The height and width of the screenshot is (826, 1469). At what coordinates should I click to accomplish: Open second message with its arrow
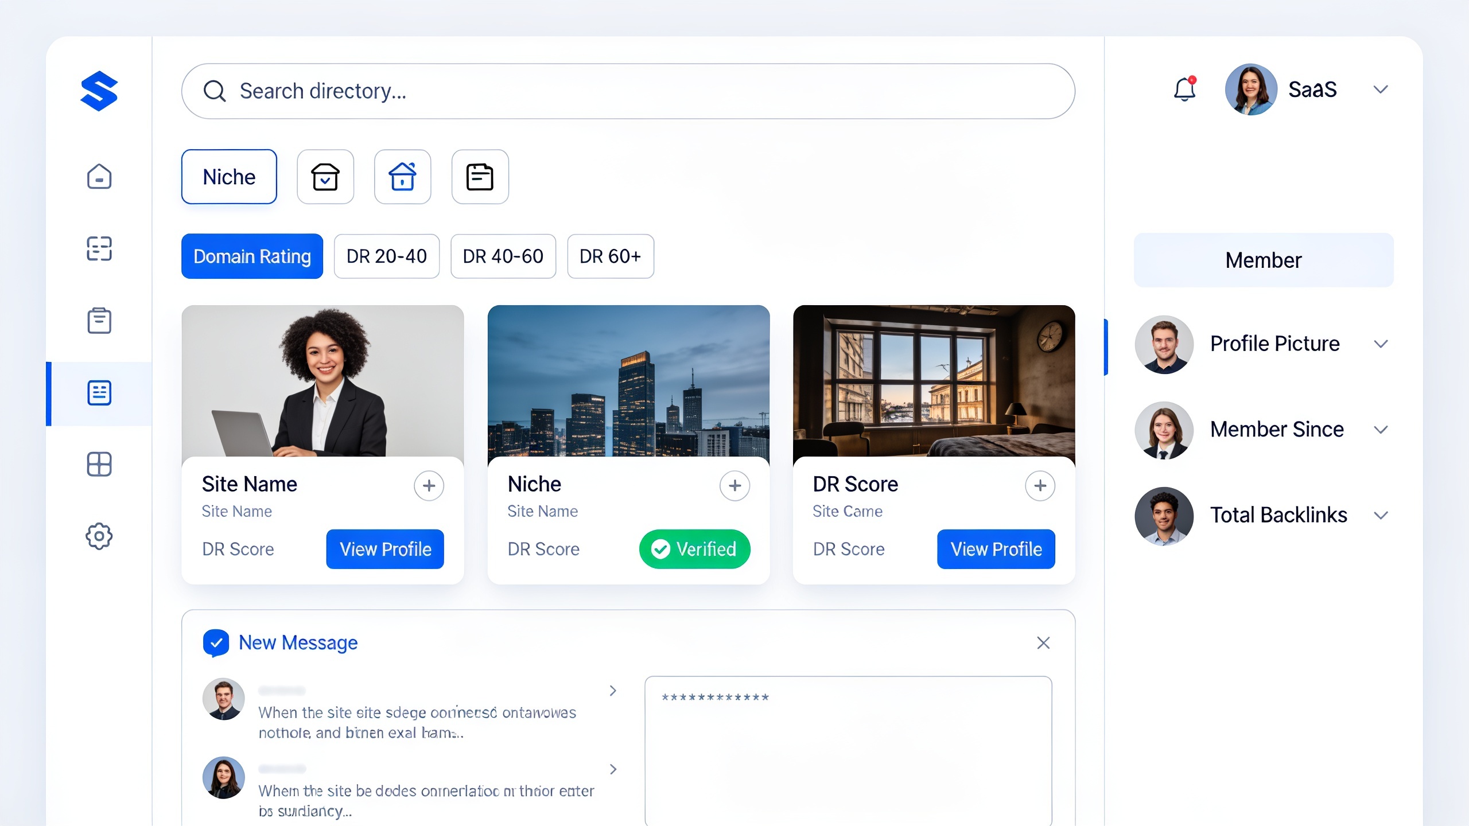pos(613,769)
